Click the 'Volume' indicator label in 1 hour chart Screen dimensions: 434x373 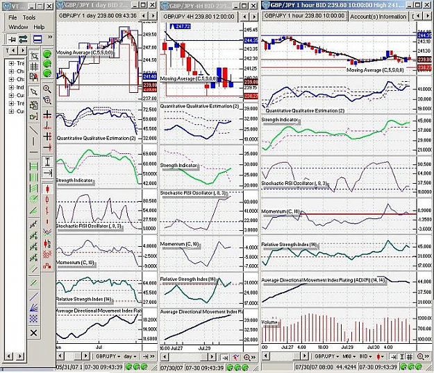click(269, 322)
